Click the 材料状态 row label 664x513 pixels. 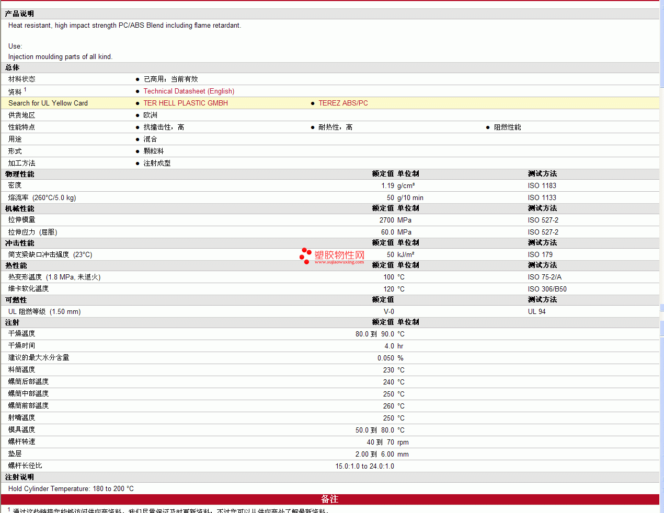(x=22, y=79)
